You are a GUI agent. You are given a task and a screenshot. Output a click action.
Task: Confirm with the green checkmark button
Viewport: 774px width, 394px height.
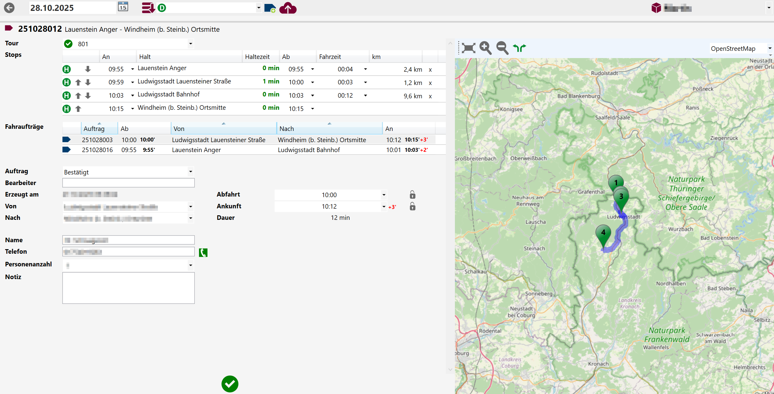click(230, 384)
